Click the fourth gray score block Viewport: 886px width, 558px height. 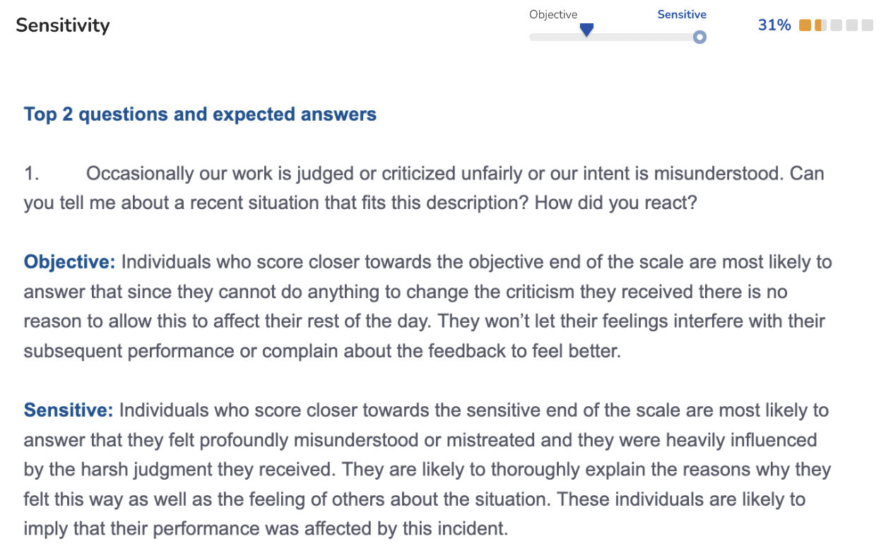pyautogui.click(x=851, y=25)
